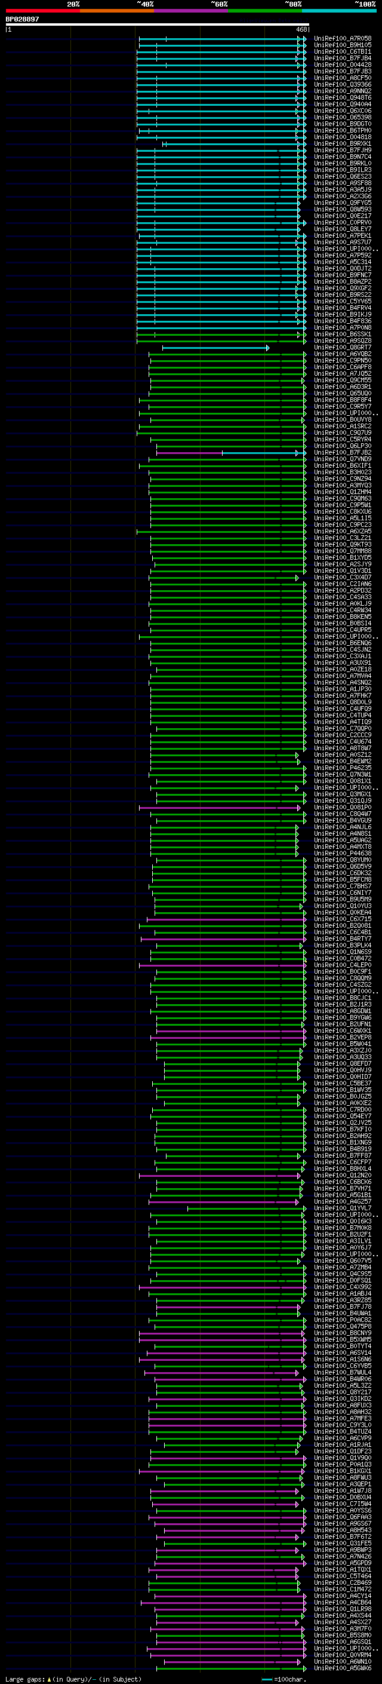The image size is (382, 1684).
Task: Select the query name BP028897
Action: 22,19
